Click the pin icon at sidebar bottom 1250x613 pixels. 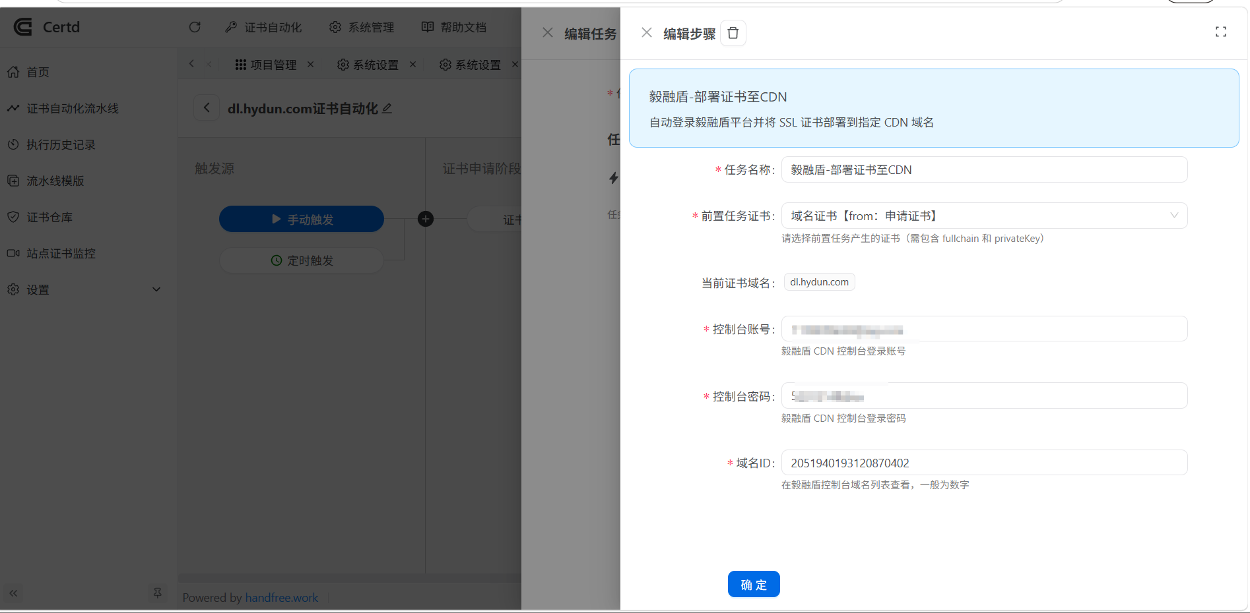(157, 593)
